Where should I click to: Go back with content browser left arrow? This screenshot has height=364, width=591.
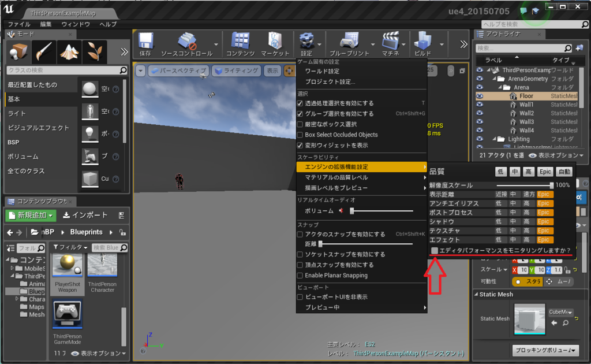[10, 232]
